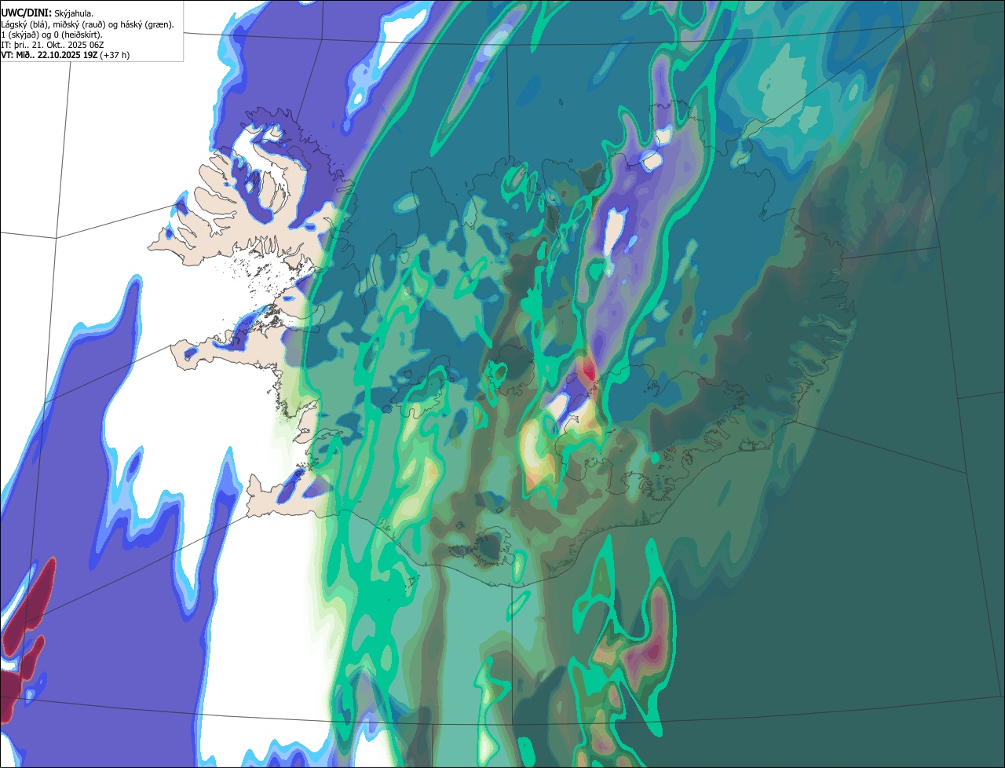Click the '1 (skýjað) og 0 (heiðskírt).' line

point(52,35)
